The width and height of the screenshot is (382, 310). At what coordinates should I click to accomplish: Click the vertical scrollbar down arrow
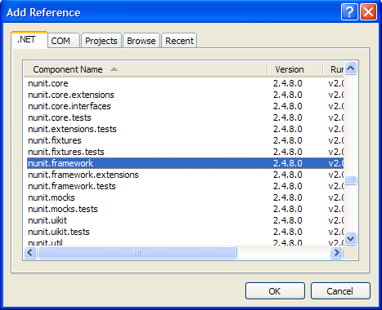pos(350,239)
